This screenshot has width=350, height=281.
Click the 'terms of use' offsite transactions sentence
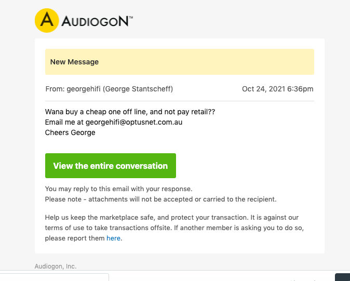[174, 228]
